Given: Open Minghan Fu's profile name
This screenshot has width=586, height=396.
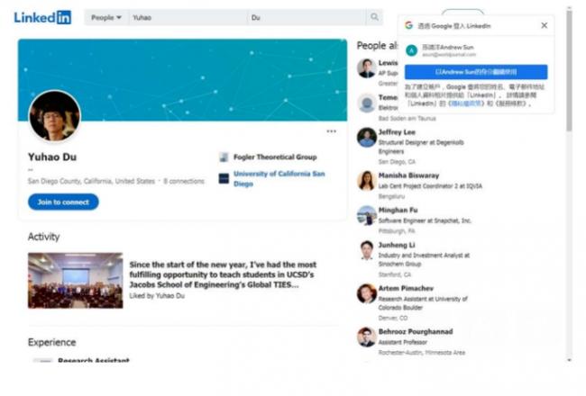Looking at the screenshot, I should [398, 210].
